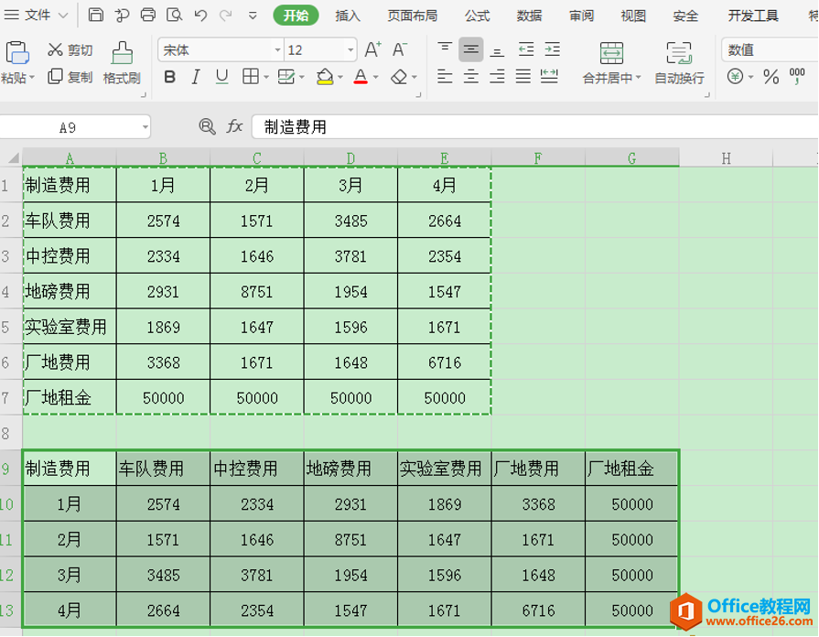Justify text alignment icon
Screen dimensions: 819x637
pos(523,77)
